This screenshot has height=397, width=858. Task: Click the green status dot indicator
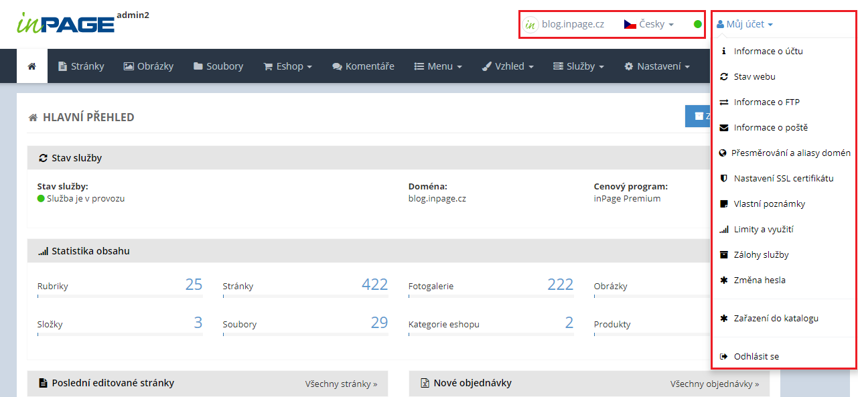697,24
